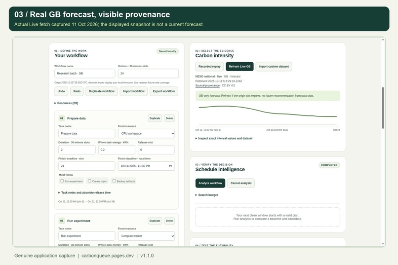Duplicate the Prepare data task
This screenshot has height=265, width=398.
(x=155, y=118)
